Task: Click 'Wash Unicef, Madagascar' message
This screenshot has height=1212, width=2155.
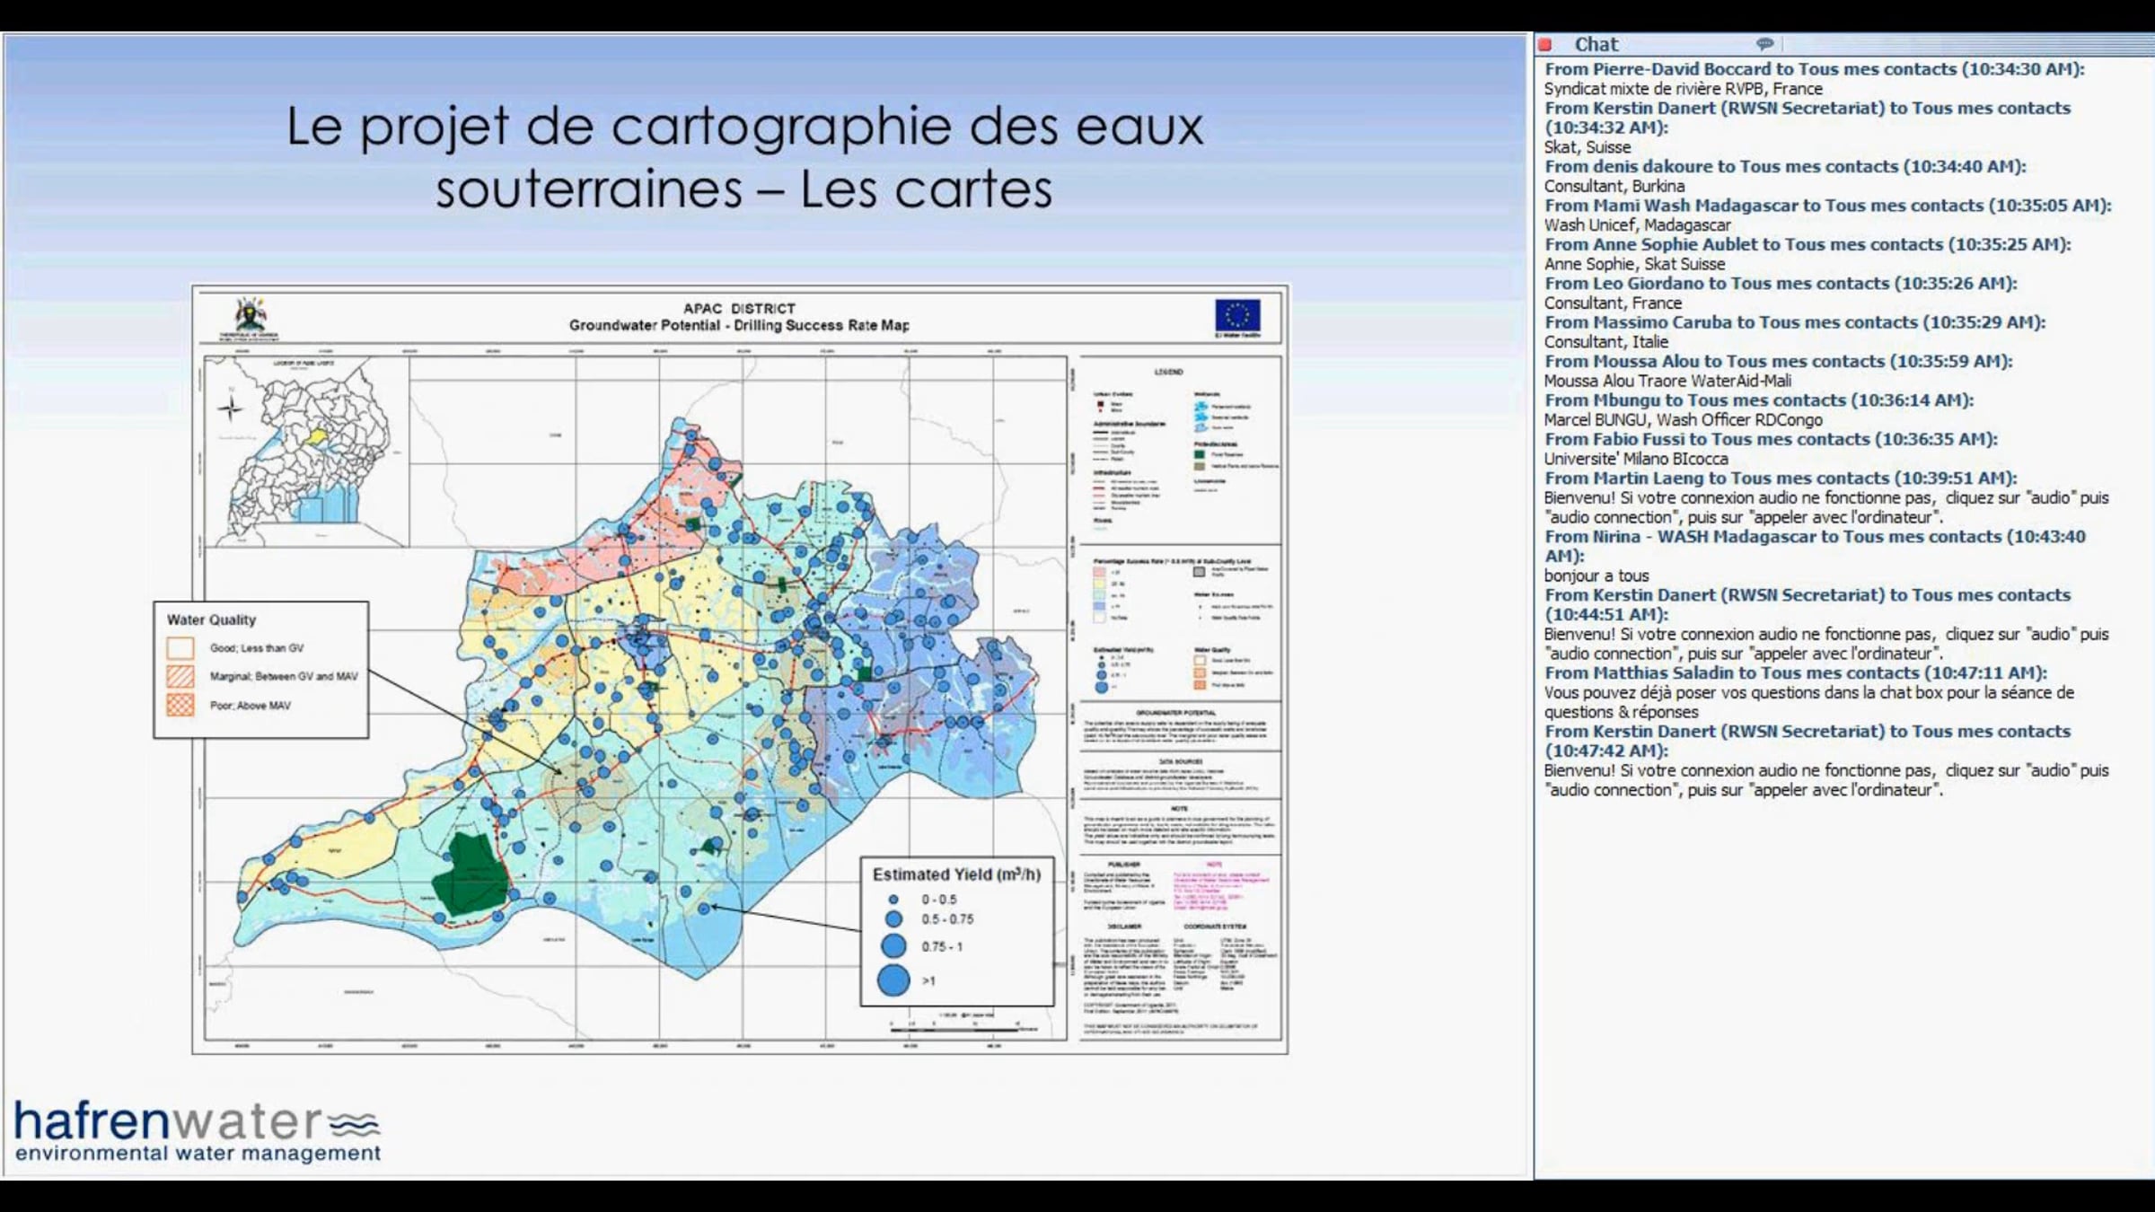Action: tap(1637, 225)
